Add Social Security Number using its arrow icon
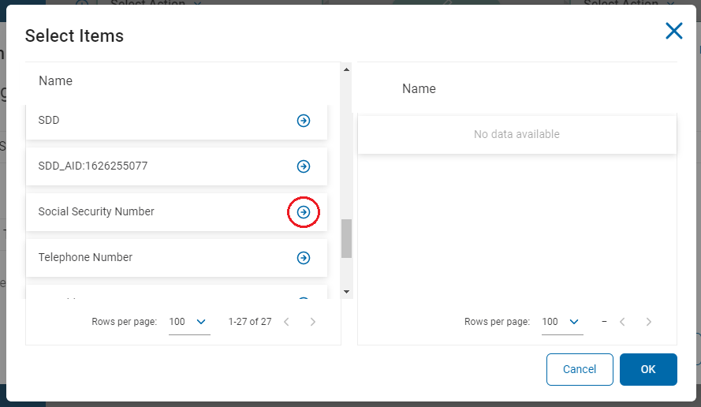Image resolution: width=701 pixels, height=407 pixels. pyautogui.click(x=304, y=212)
